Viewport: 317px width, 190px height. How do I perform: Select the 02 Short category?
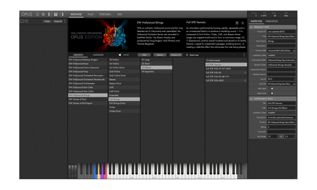point(156,64)
